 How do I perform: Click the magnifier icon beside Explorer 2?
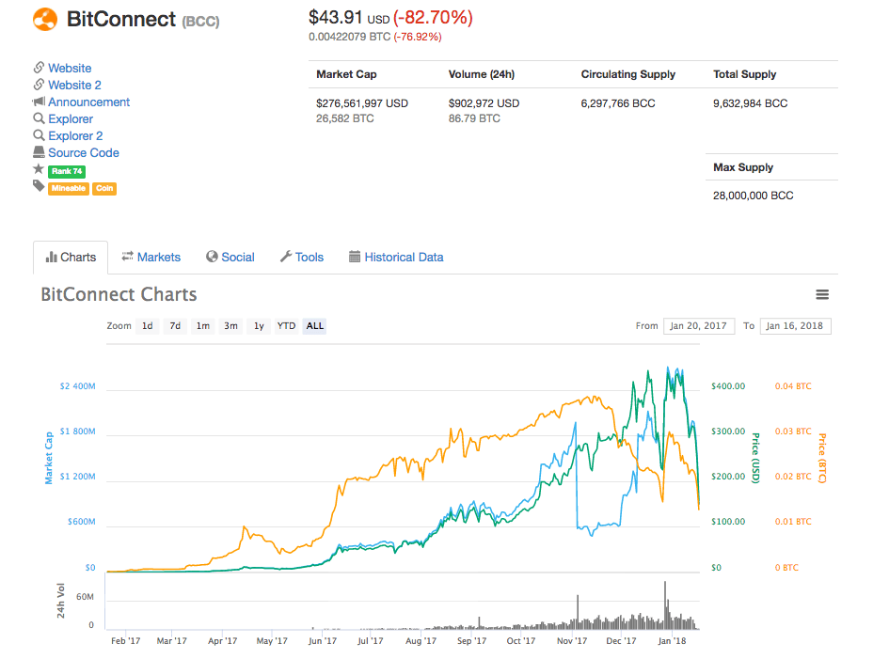click(x=39, y=135)
